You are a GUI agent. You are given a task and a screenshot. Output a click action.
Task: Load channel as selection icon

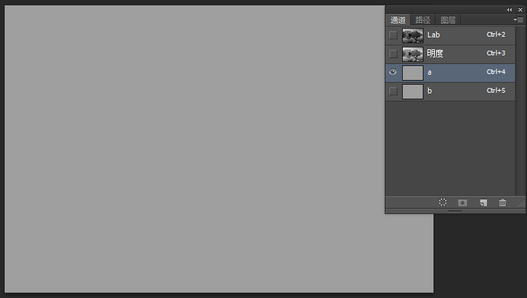(x=443, y=202)
